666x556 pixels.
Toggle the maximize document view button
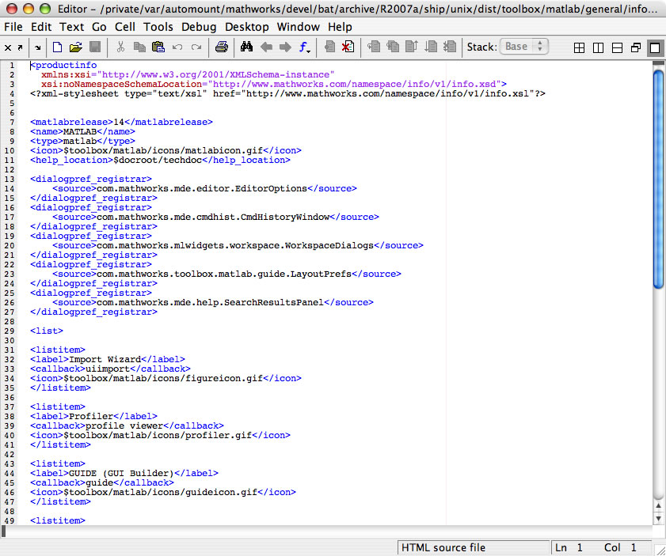click(x=654, y=47)
